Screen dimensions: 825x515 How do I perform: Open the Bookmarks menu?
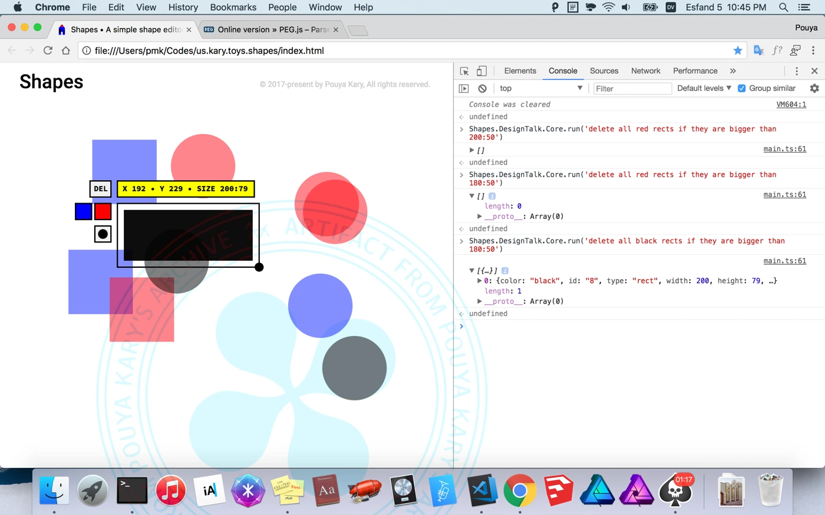click(x=233, y=7)
